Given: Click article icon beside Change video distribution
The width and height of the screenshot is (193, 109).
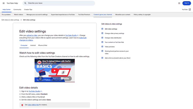Looking at the screenshot, I should click(x=102, y=38).
